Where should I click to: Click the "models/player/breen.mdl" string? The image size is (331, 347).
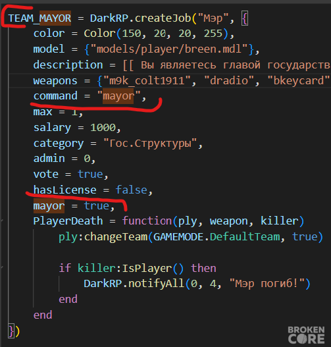[169, 49]
